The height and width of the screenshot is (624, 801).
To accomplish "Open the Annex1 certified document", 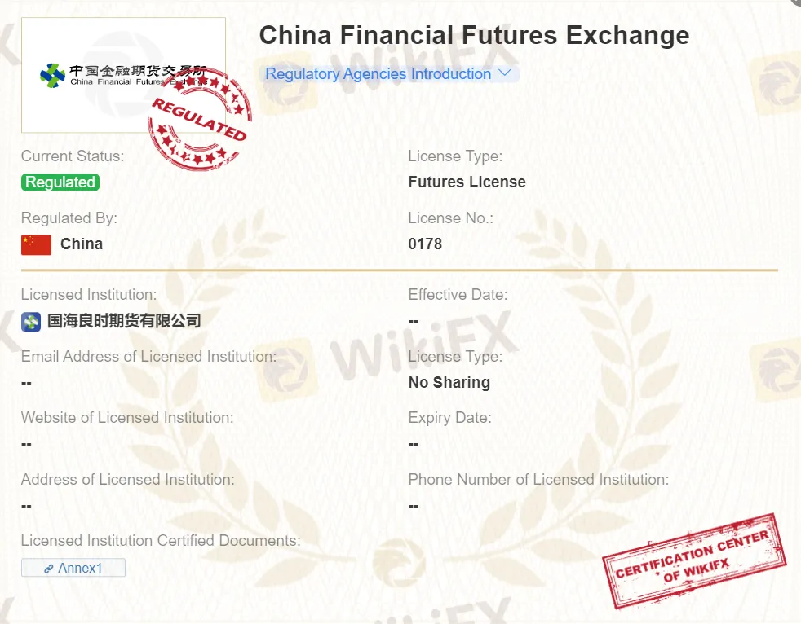I will [x=73, y=568].
